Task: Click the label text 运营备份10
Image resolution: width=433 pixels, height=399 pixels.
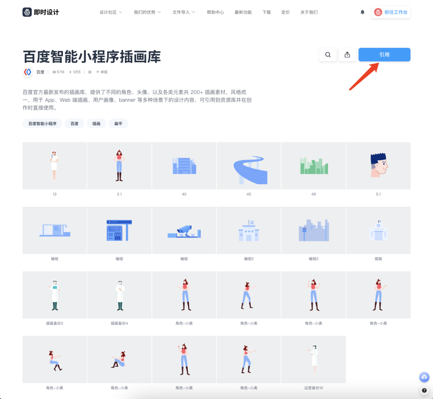Action: pos(314,388)
